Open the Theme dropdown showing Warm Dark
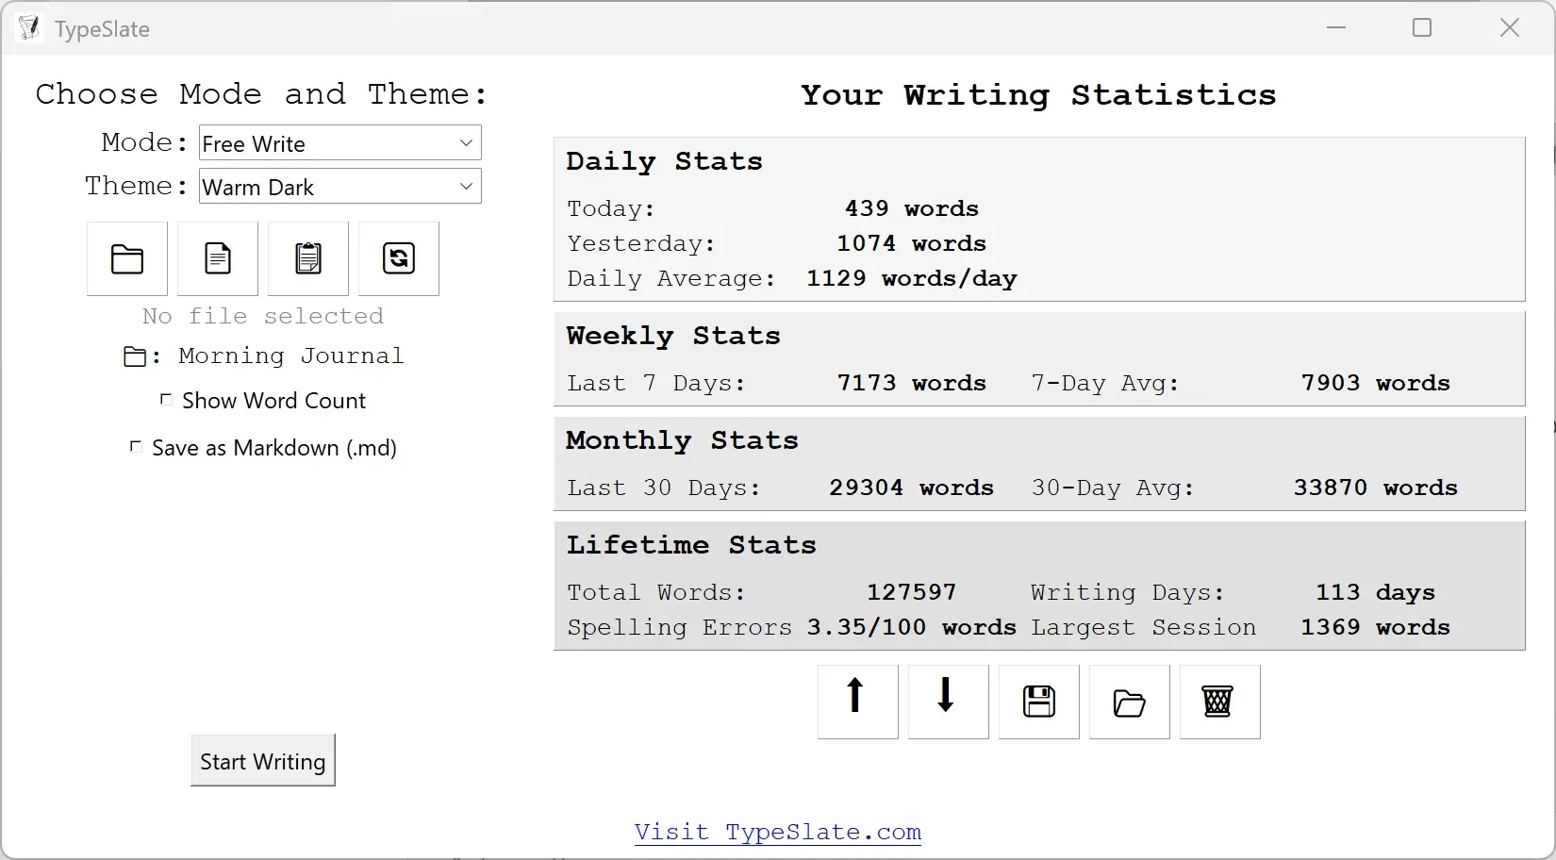 tap(340, 187)
